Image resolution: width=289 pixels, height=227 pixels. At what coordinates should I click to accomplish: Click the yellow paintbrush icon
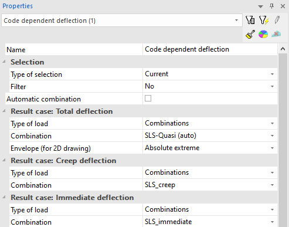[x=250, y=34]
